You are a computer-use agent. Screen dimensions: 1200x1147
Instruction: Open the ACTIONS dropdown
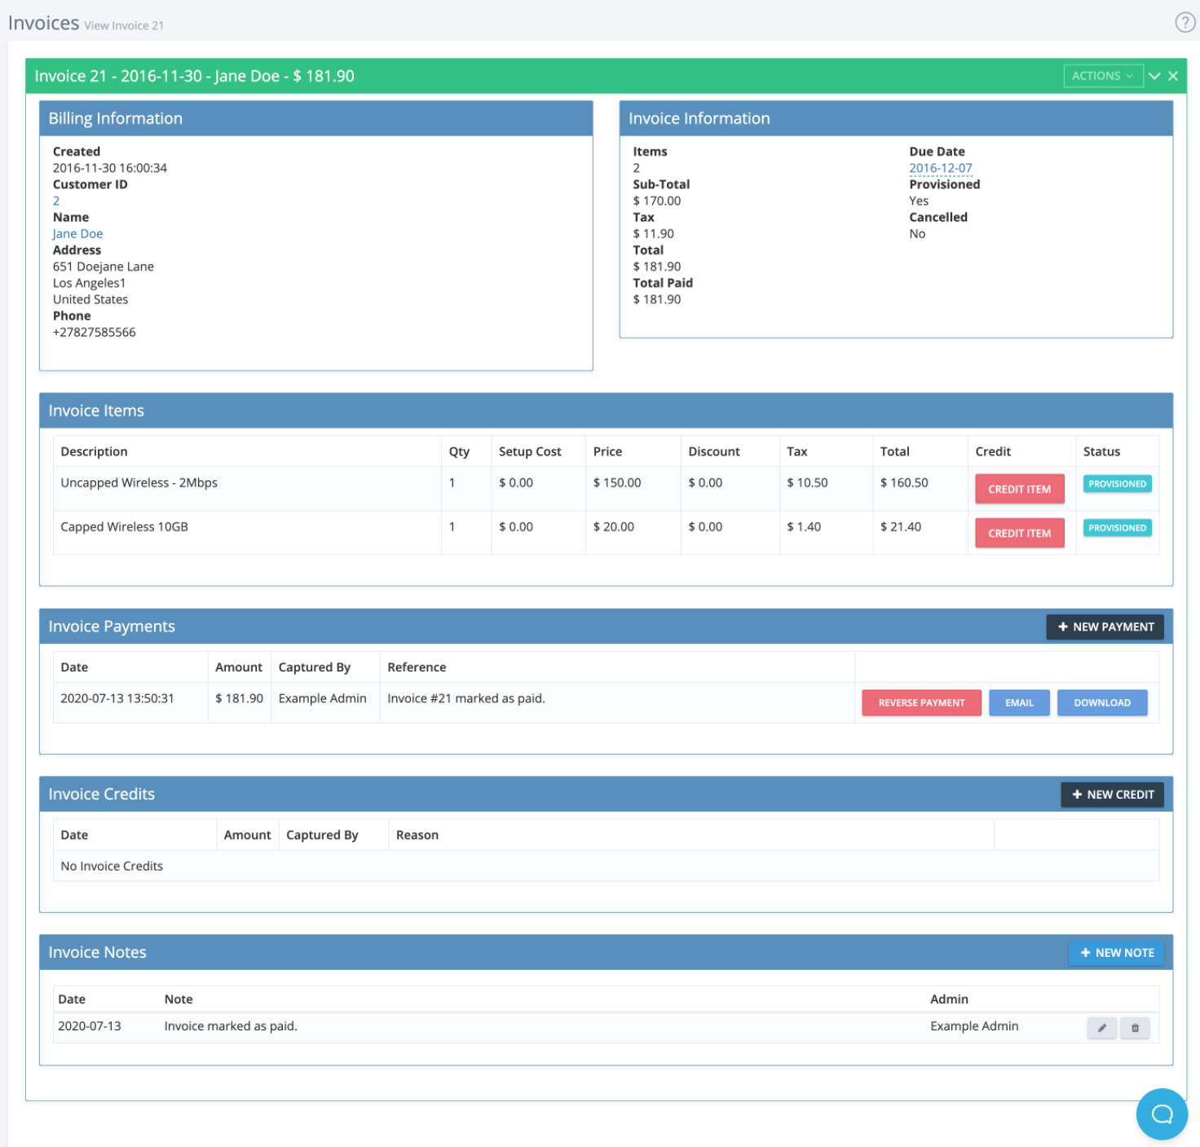(1103, 76)
